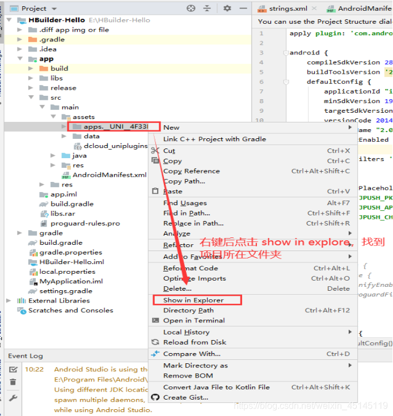Choose Reload from Disk
Viewport: 393px width, 416px height.
253,342
